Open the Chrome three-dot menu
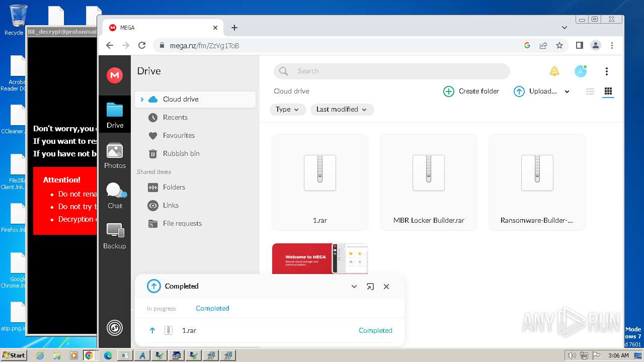Screen dimensions: 644x362 coord(612,45)
